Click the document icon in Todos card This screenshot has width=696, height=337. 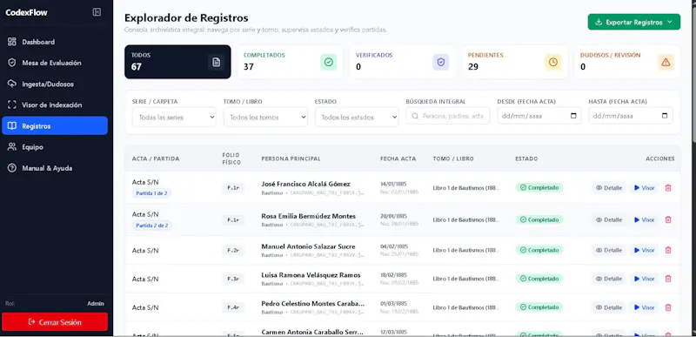pyautogui.click(x=216, y=62)
